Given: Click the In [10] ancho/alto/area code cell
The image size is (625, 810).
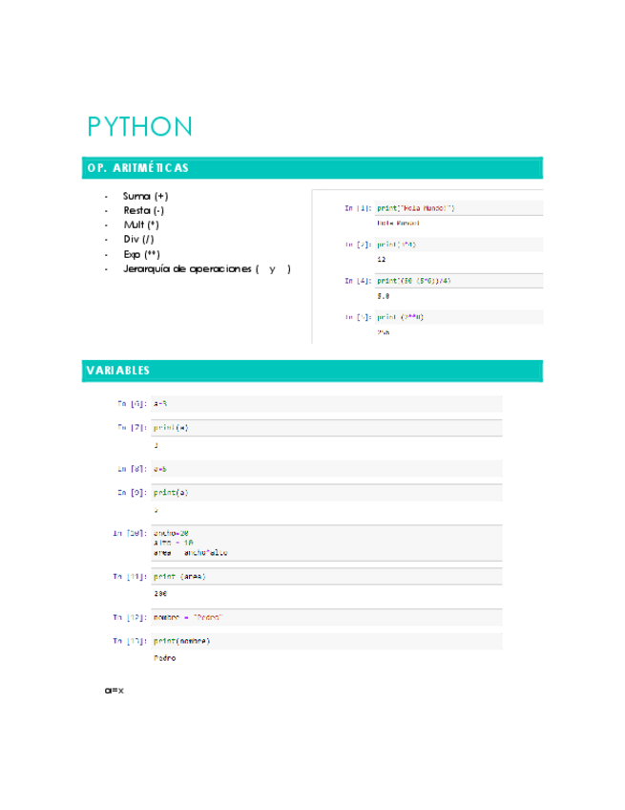Looking at the screenshot, I should point(326,543).
